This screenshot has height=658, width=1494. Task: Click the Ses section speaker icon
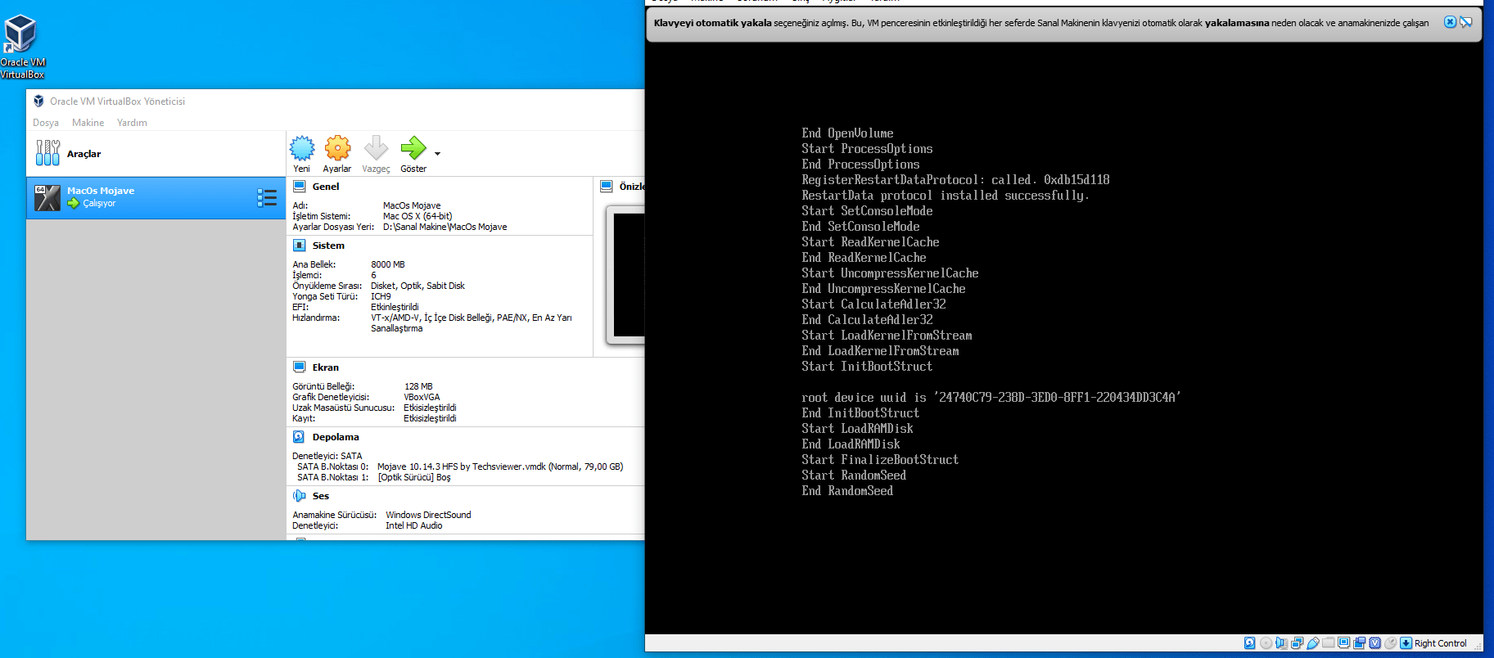coord(300,496)
